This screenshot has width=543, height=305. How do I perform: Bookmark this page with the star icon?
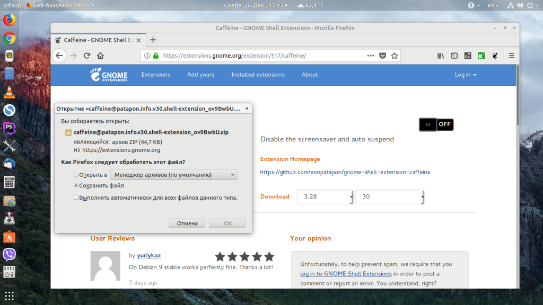coord(395,56)
